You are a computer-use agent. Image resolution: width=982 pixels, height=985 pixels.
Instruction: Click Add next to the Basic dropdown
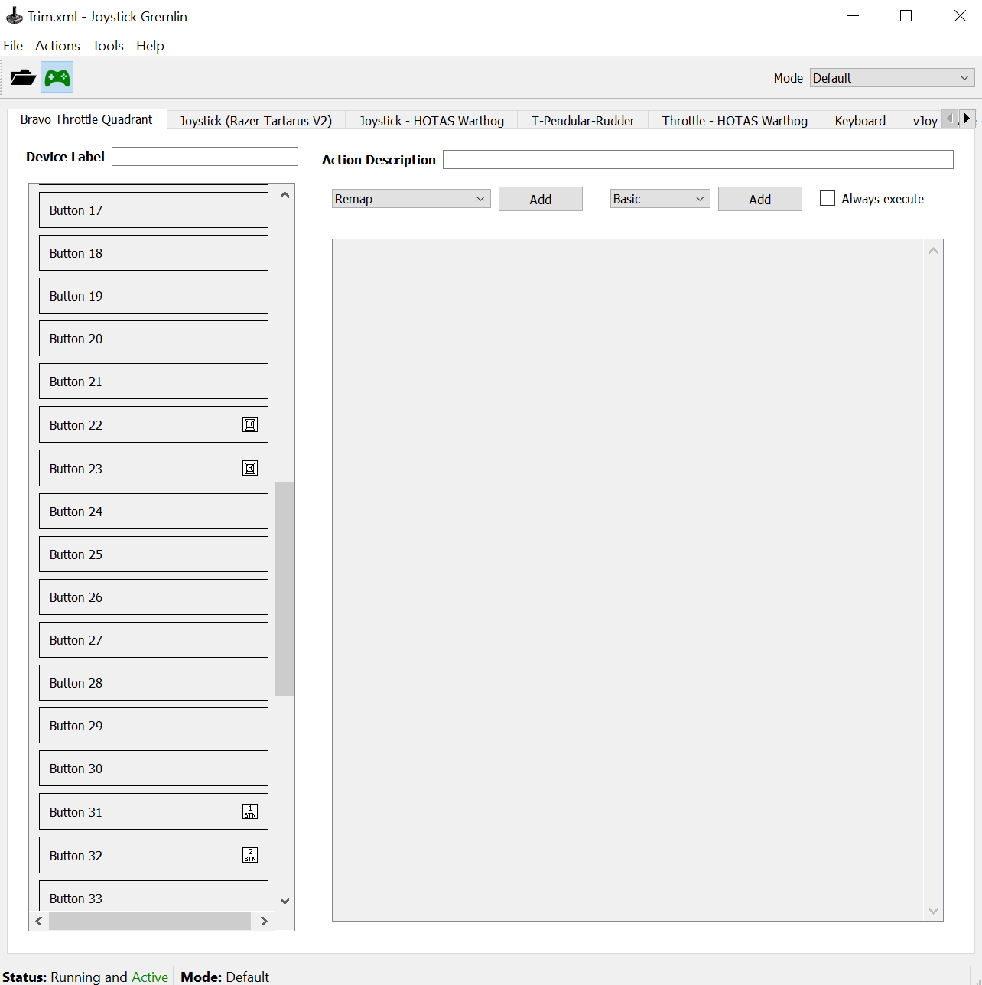760,199
